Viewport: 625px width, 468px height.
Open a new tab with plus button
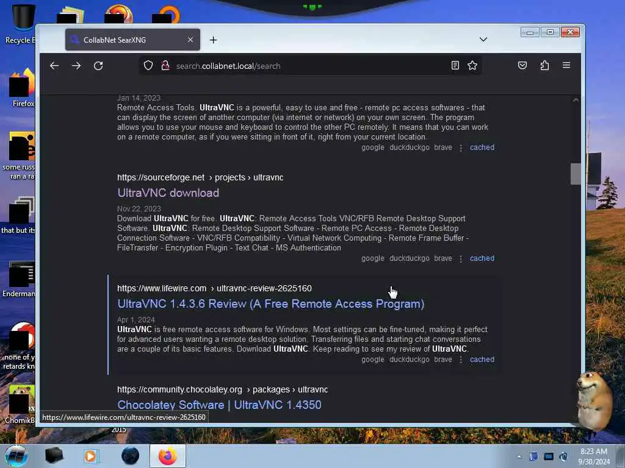pyautogui.click(x=213, y=40)
